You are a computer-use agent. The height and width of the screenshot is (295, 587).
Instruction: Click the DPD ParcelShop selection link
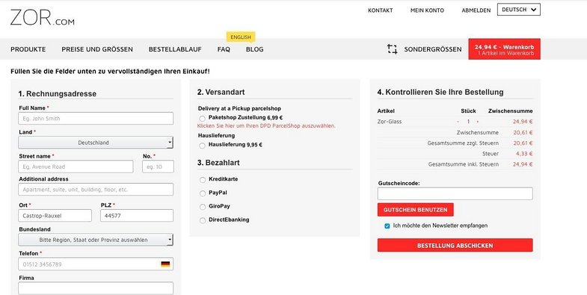coord(266,126)
